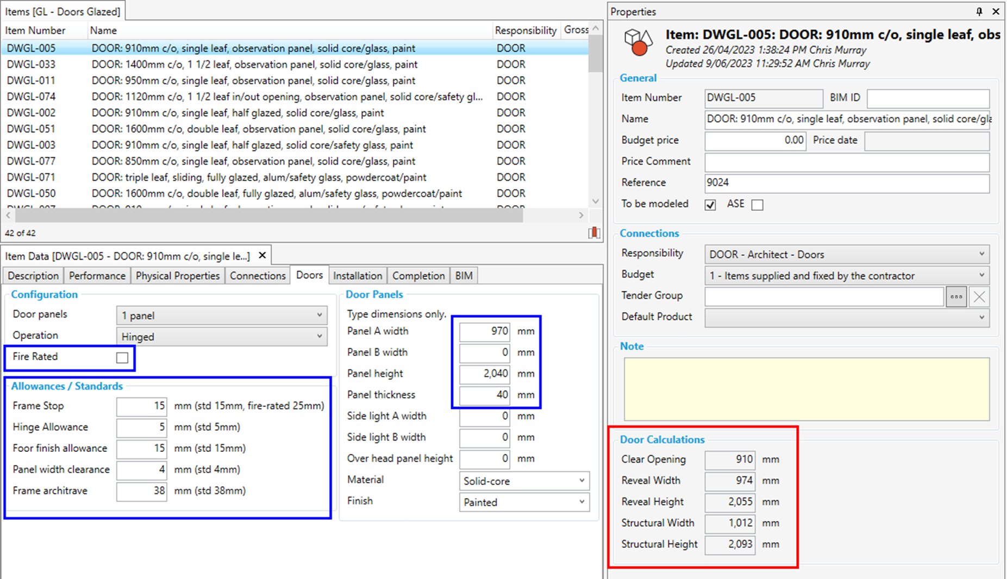
Task: Enable the Fire Rated checkbox
Action: (122, 357)
